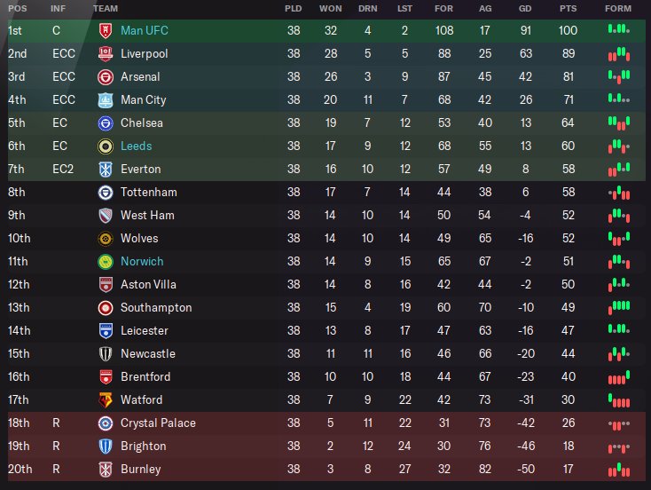Click the Leeds club badge icon

click(x=105, y=146)
